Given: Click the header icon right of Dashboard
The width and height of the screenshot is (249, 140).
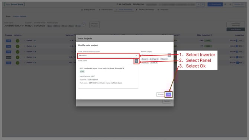Looking at the screenshot, I should click(225, 4).
